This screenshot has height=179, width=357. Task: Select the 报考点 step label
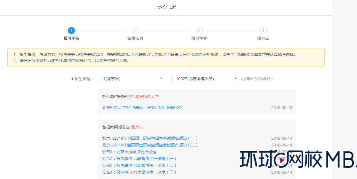coord(263,37)
